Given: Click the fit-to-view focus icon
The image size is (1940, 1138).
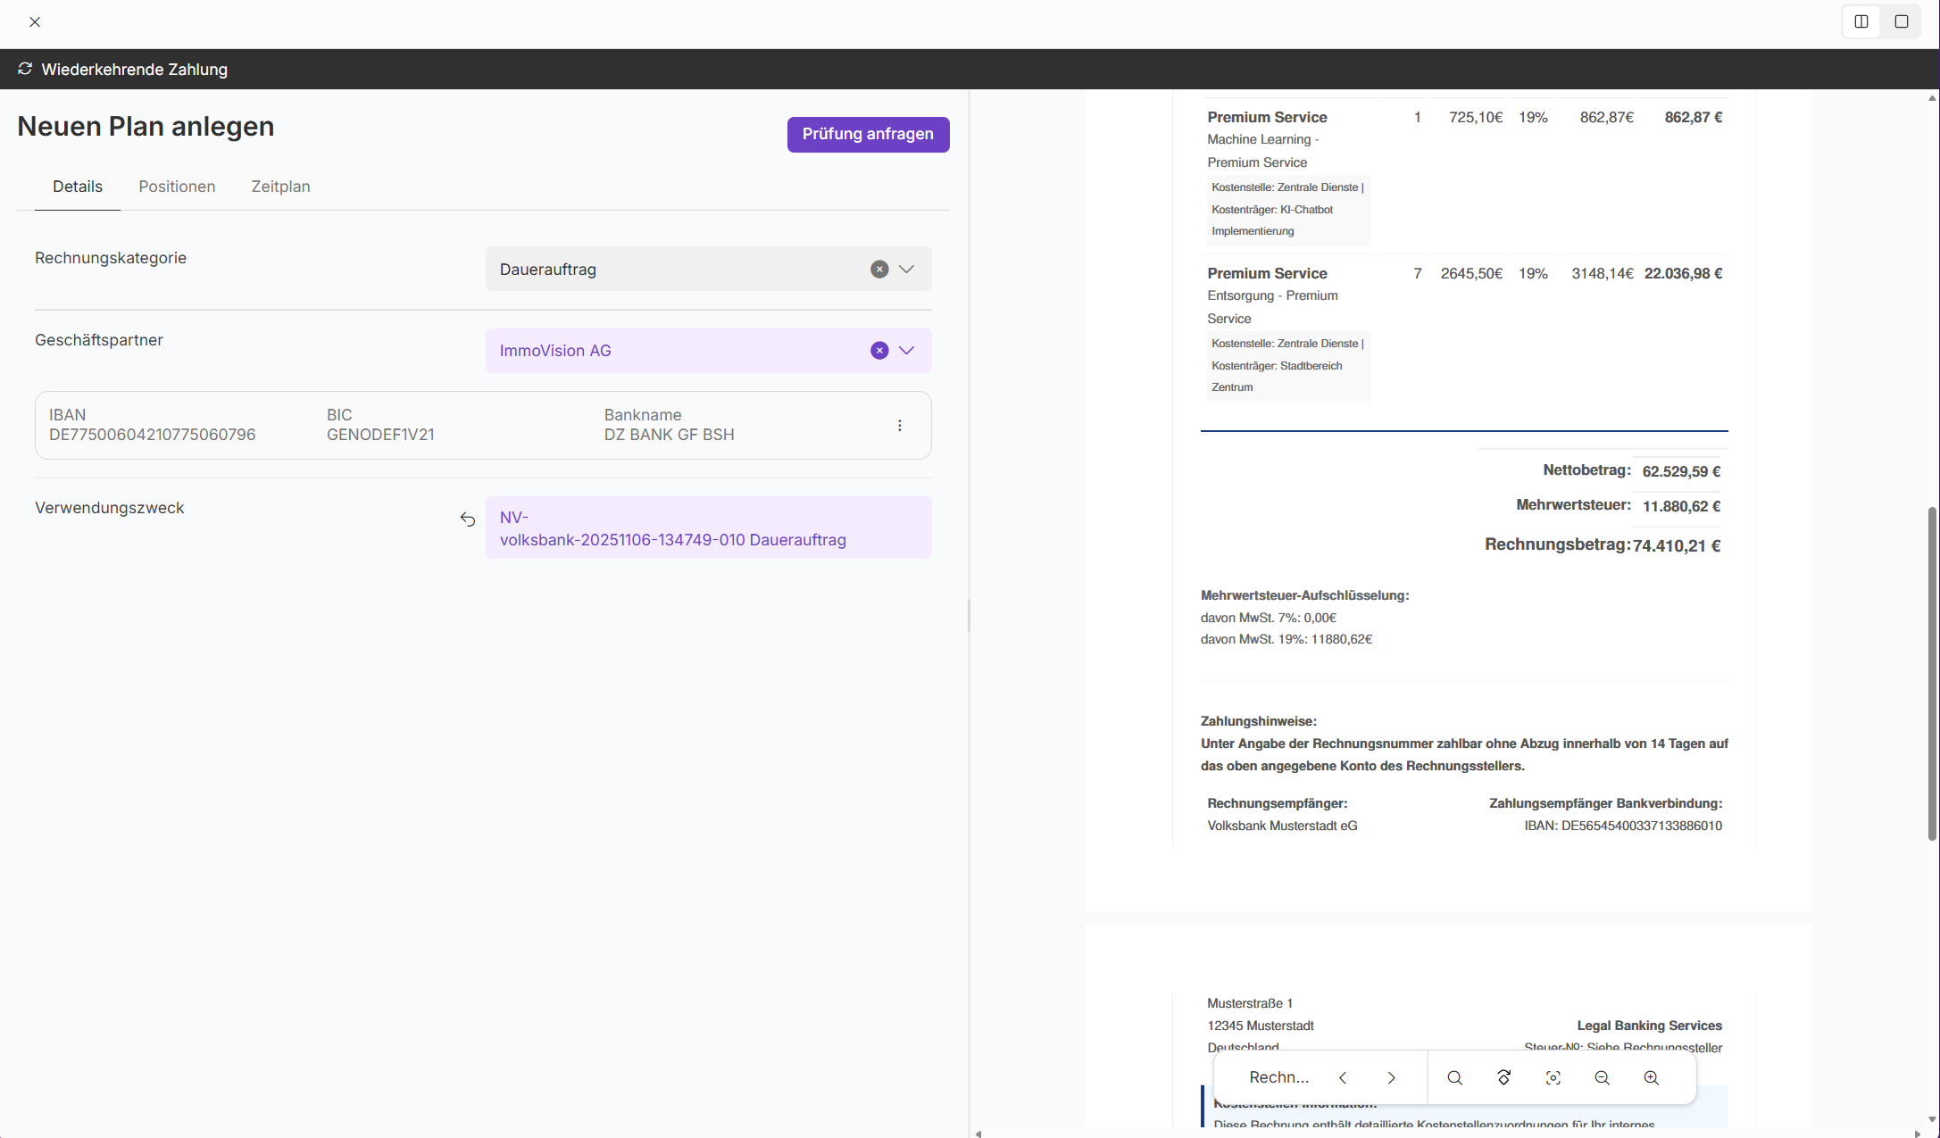Looking at the screenshot, I should click(x=1553, y=1077).
